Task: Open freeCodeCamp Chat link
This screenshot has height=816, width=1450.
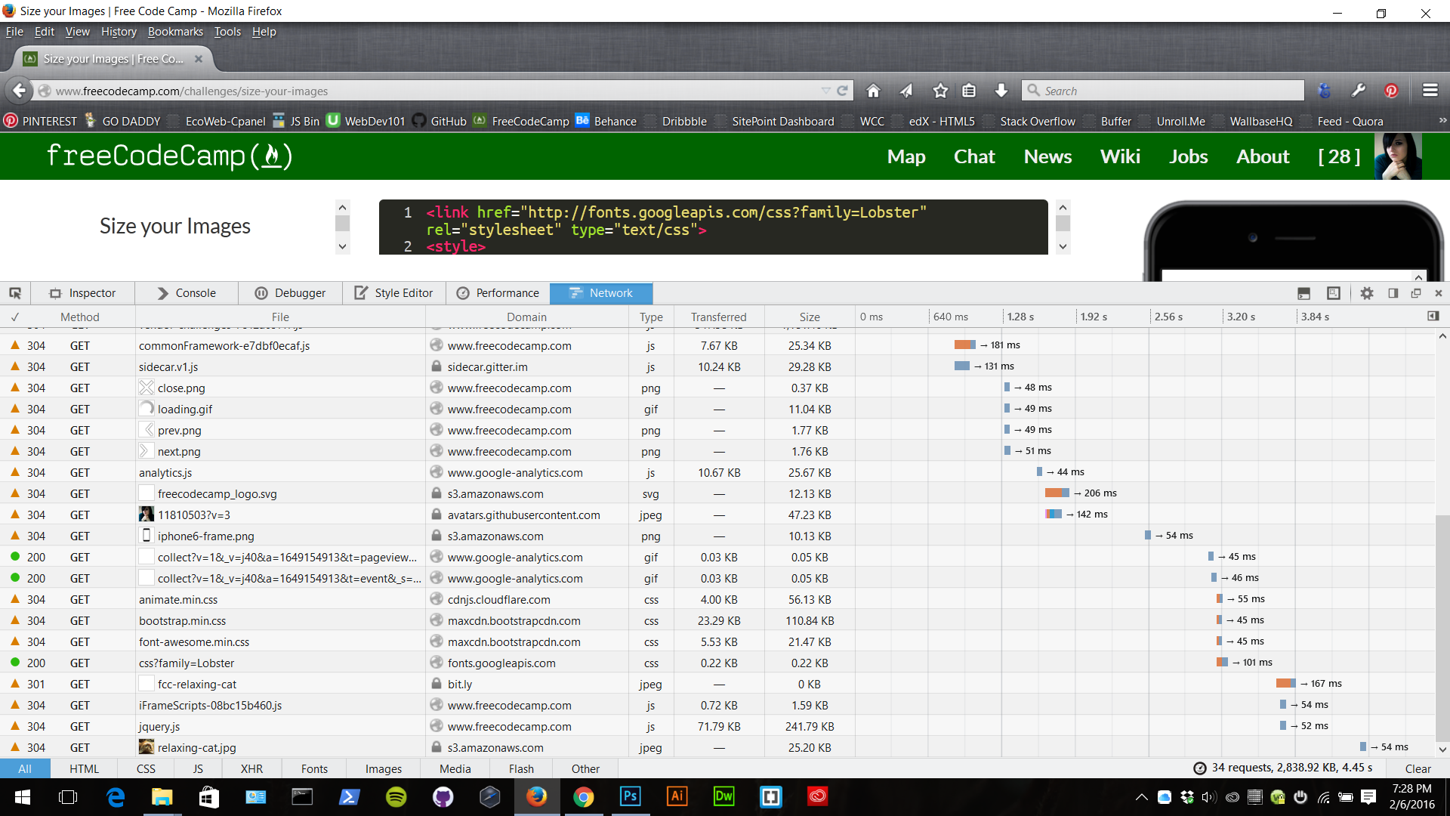Action: 974,156
